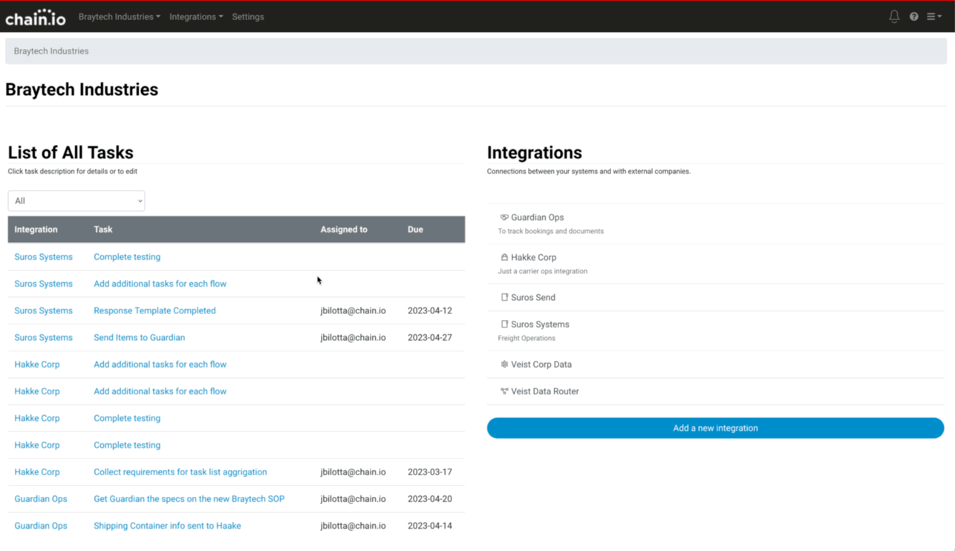Screen dimensions: 955x551
Task: Open Suros Systems Complete testing task
Action: (127, 257)
